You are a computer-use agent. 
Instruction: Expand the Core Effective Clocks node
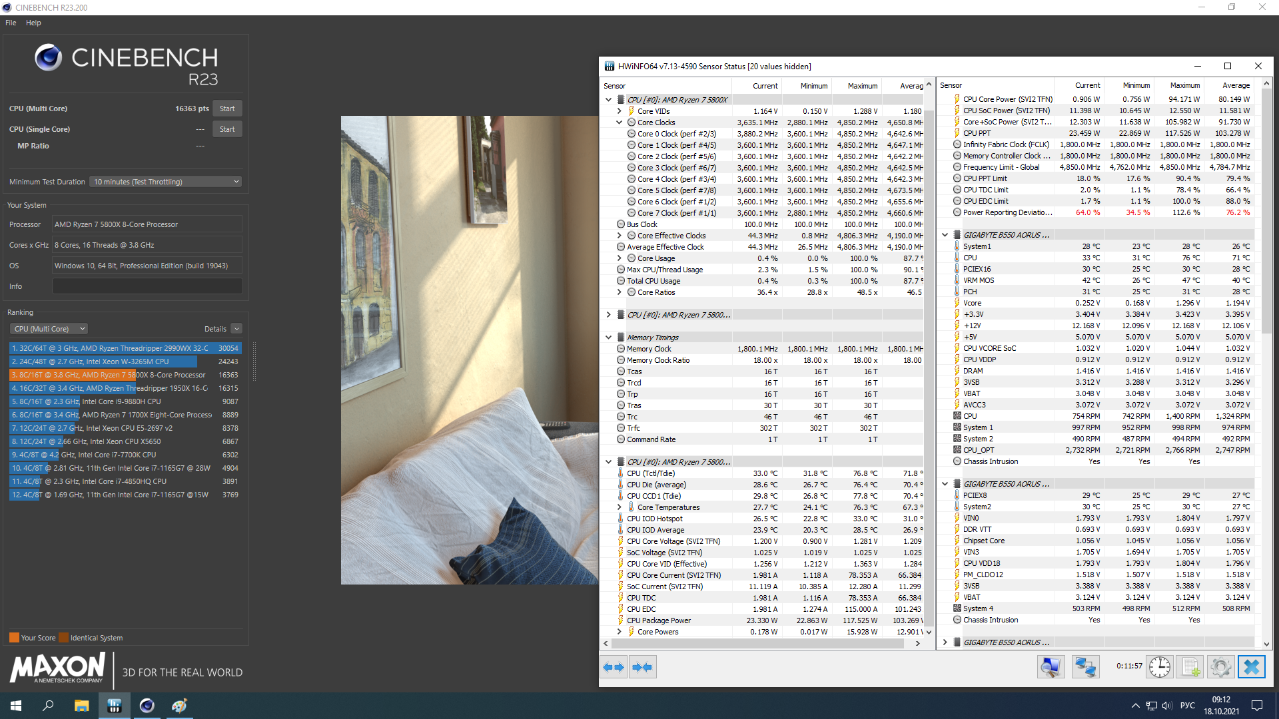pyautogui.click(x=619, y=236)
